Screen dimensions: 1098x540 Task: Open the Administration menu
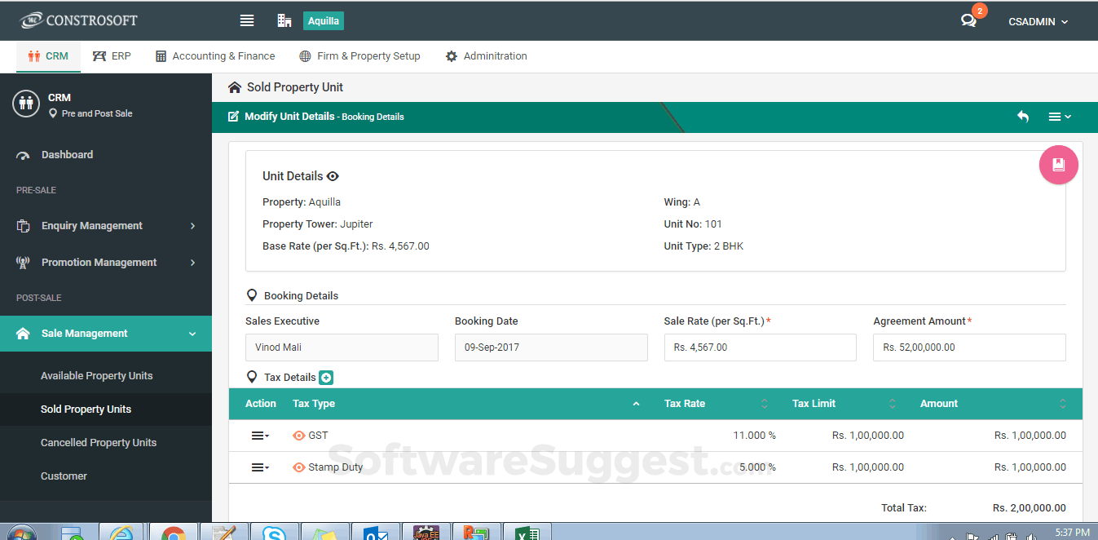point(486,55)
